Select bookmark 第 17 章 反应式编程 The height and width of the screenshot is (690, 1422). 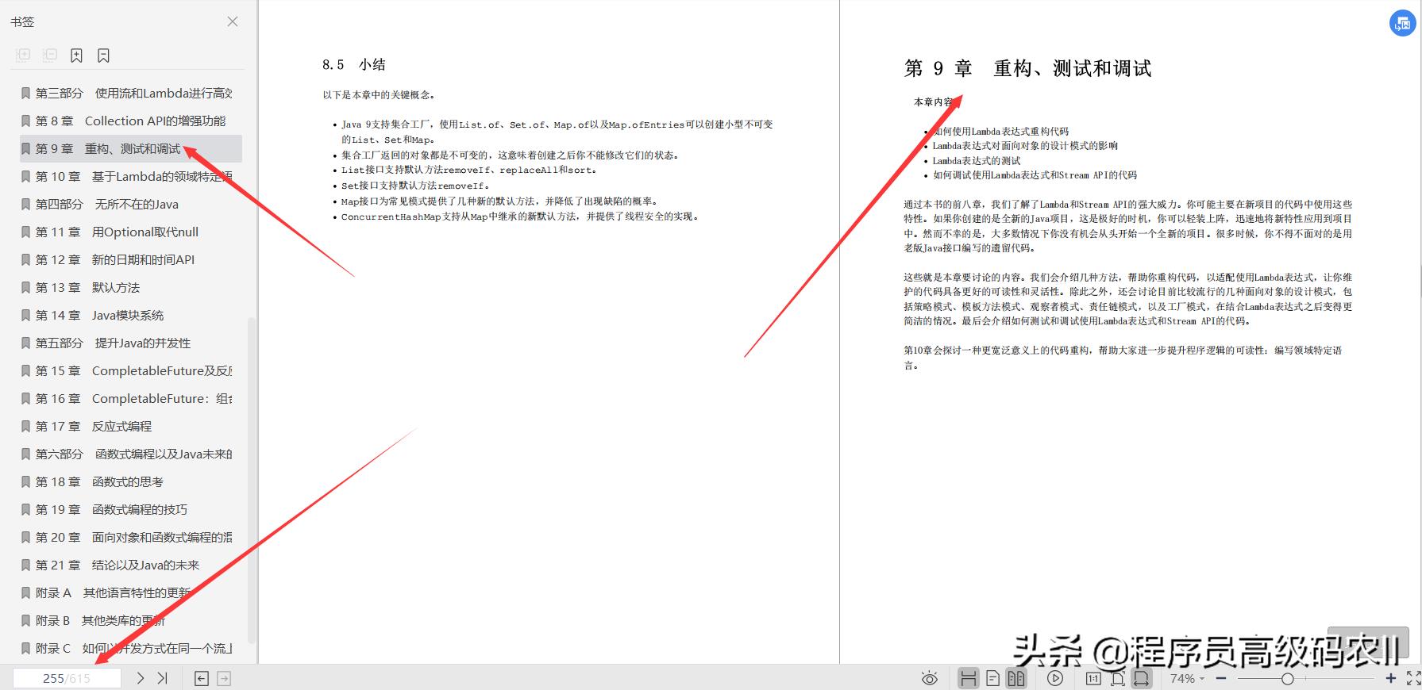[x=131, y=427]
